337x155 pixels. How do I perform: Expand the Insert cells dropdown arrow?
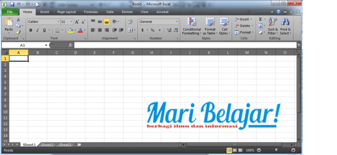tap(251, 19)
